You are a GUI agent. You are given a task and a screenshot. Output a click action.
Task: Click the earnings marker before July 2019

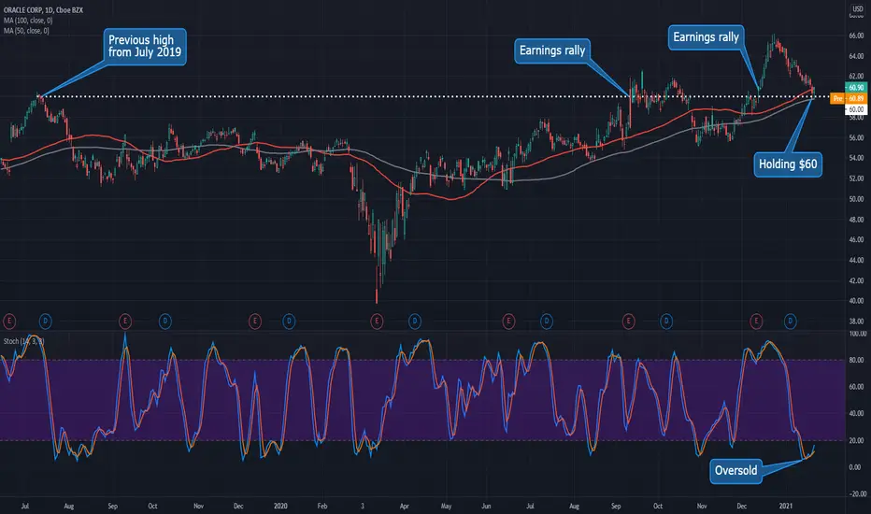click(x=9, y=321)
